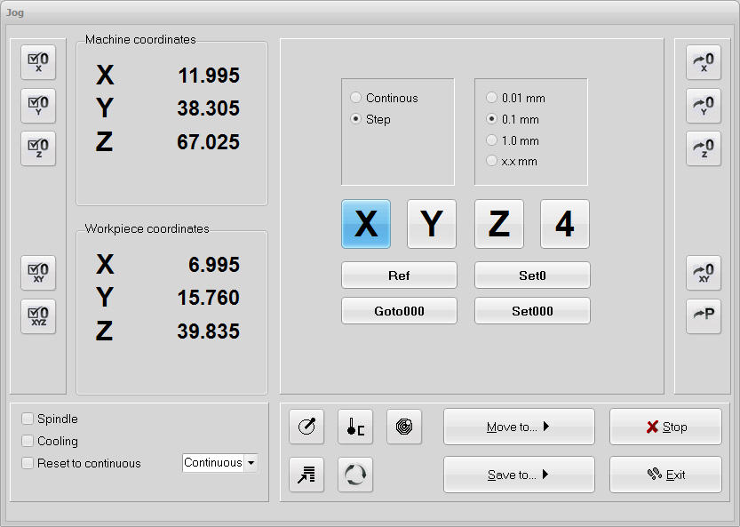Click the set X zero icon
Viewport: 740px width, 527px height.
38,62
